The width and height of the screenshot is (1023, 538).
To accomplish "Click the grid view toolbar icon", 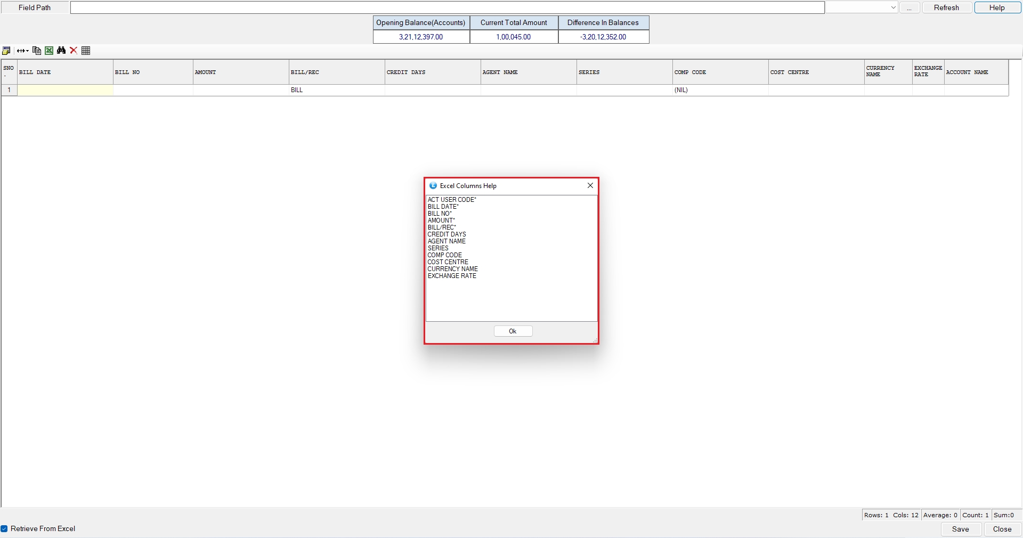I will (86, 51).
